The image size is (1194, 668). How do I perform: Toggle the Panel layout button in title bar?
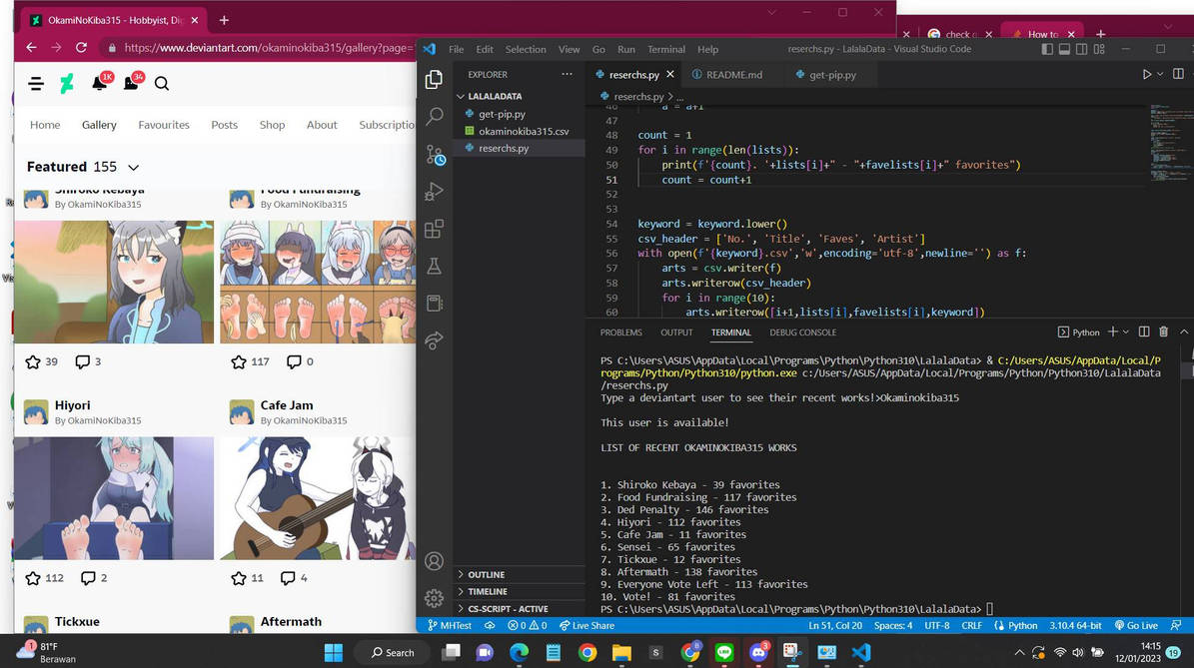(x=1065, y=49)
